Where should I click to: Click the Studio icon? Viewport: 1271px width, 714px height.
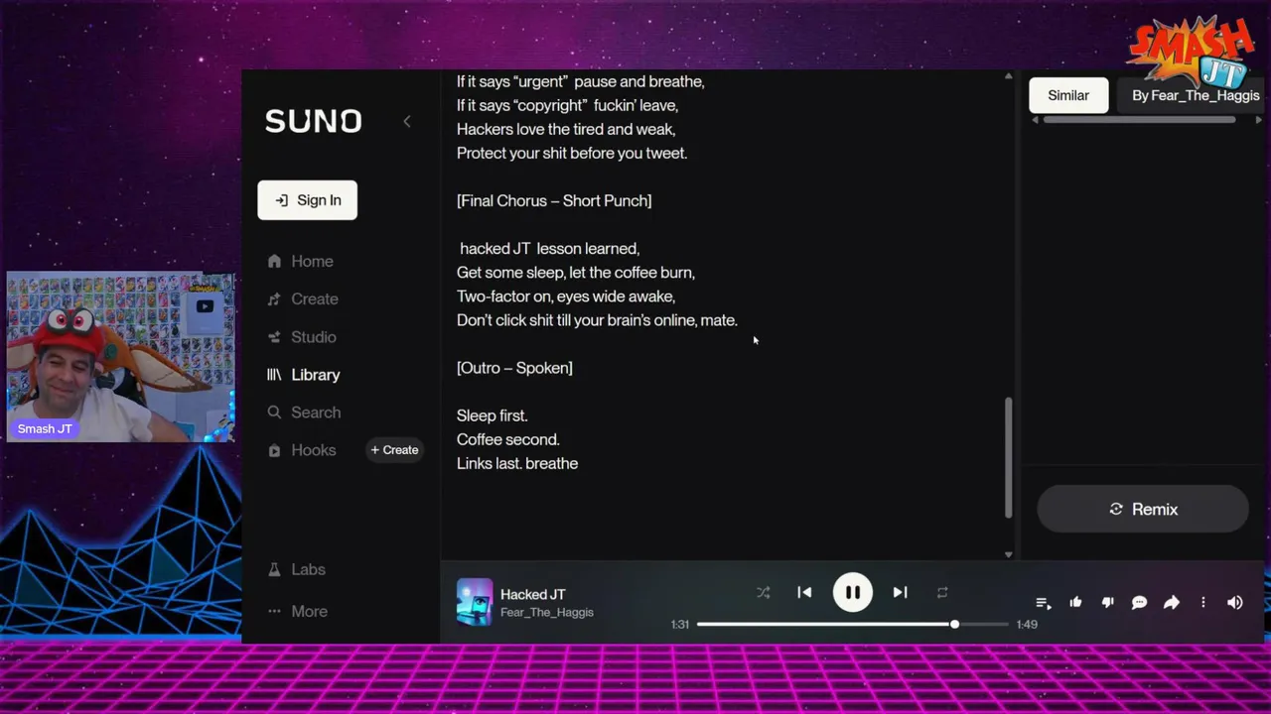tap(274, 337)
